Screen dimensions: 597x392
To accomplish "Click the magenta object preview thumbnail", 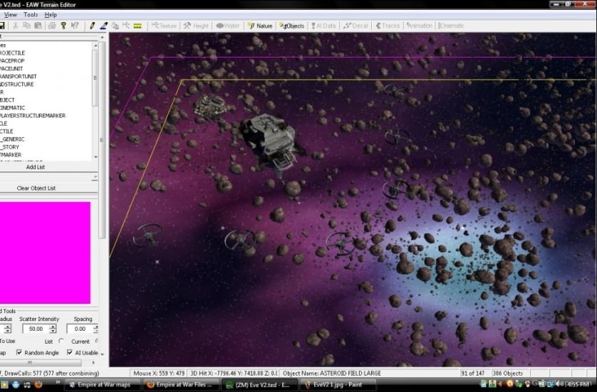I will tap(45, 253).
